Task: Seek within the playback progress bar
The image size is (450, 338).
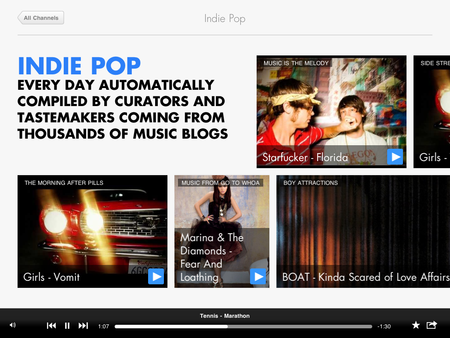Action: point(243,327)
